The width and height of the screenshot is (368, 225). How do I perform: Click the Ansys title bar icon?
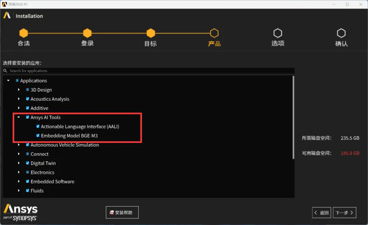(x=4, y=4)
